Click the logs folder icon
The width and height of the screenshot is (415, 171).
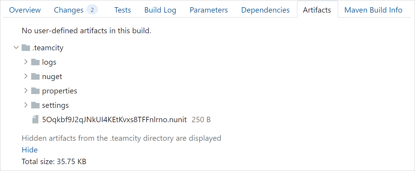click(35, 62)
